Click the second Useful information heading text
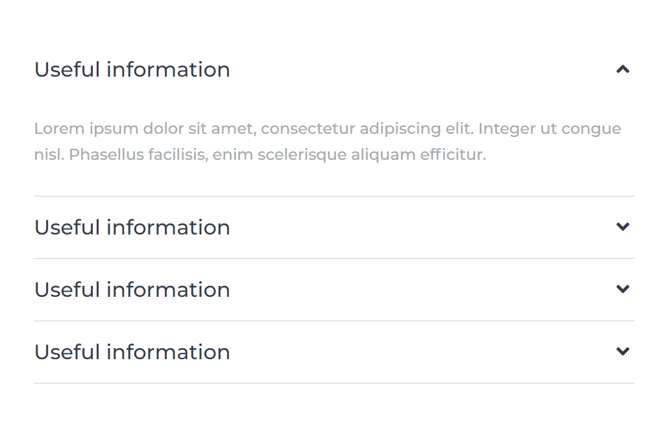This screenshot has width=667, height=430. coord(132,227)
